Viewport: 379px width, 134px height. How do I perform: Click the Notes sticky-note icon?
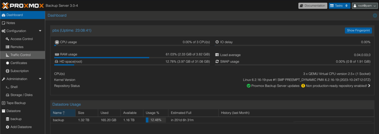coord(3,23)
